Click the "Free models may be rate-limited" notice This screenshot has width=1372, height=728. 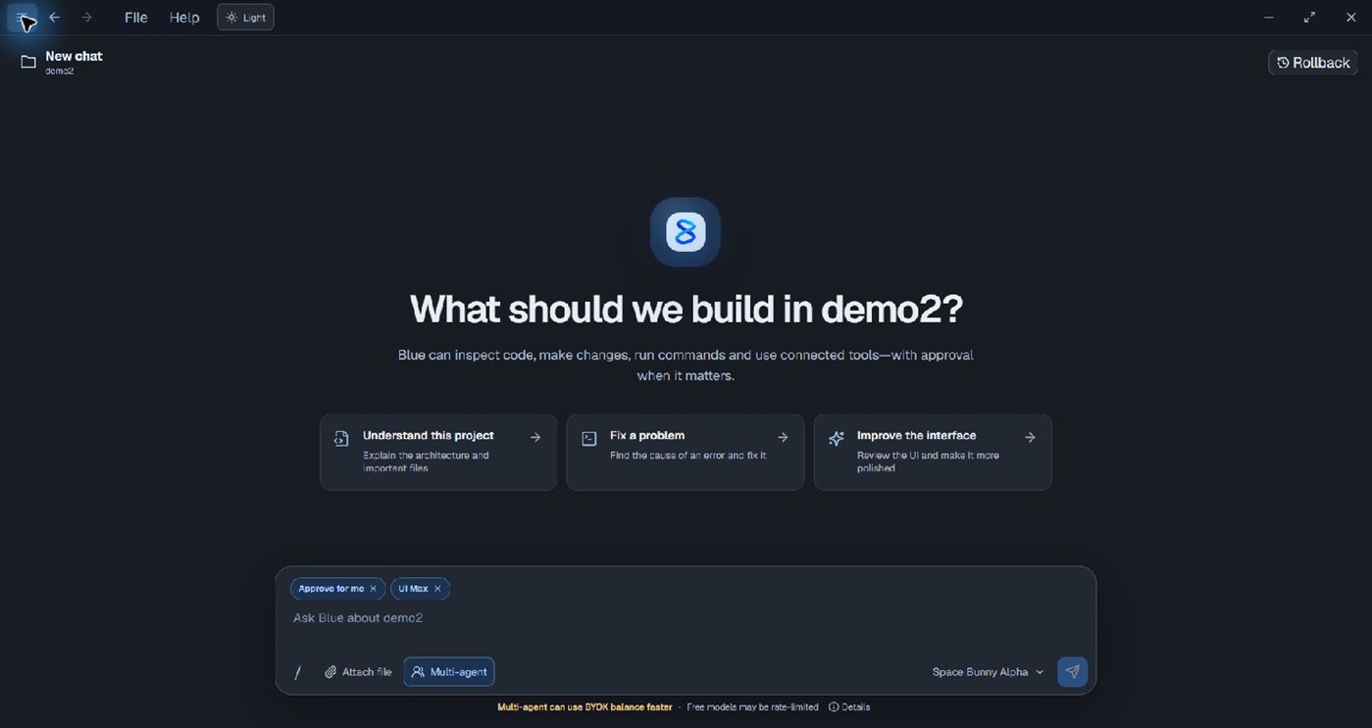(752, 707)
